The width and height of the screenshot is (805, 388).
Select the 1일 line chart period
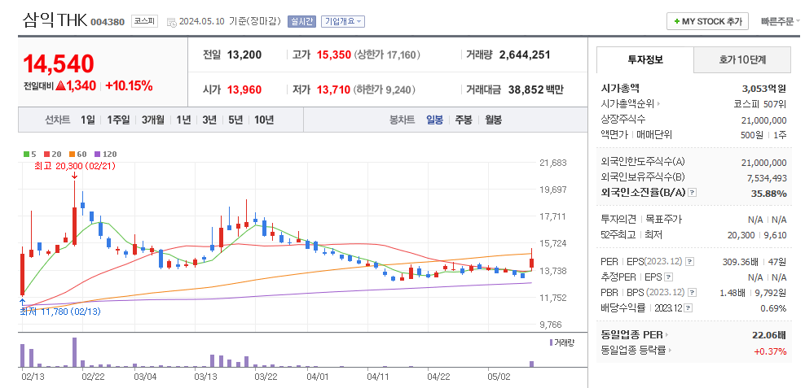click(x=88, y=120)
